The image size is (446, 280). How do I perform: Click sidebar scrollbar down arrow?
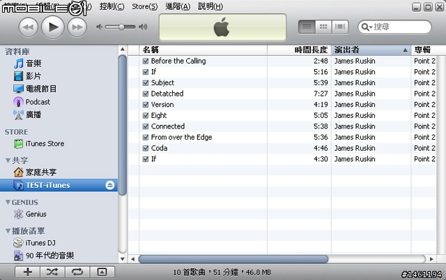(x=123, y=259)
